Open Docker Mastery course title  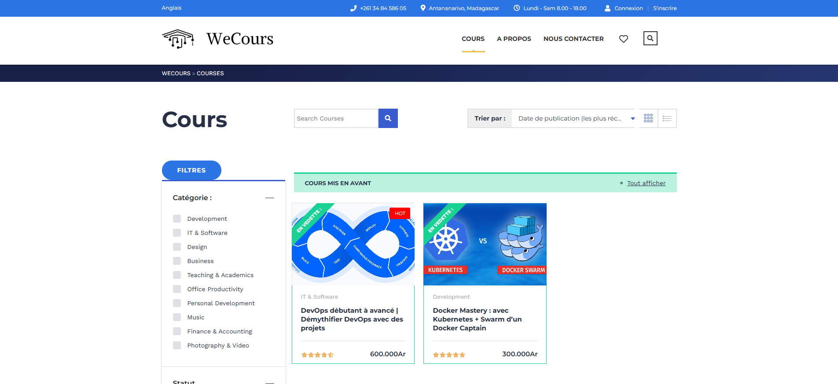(477, 319)
